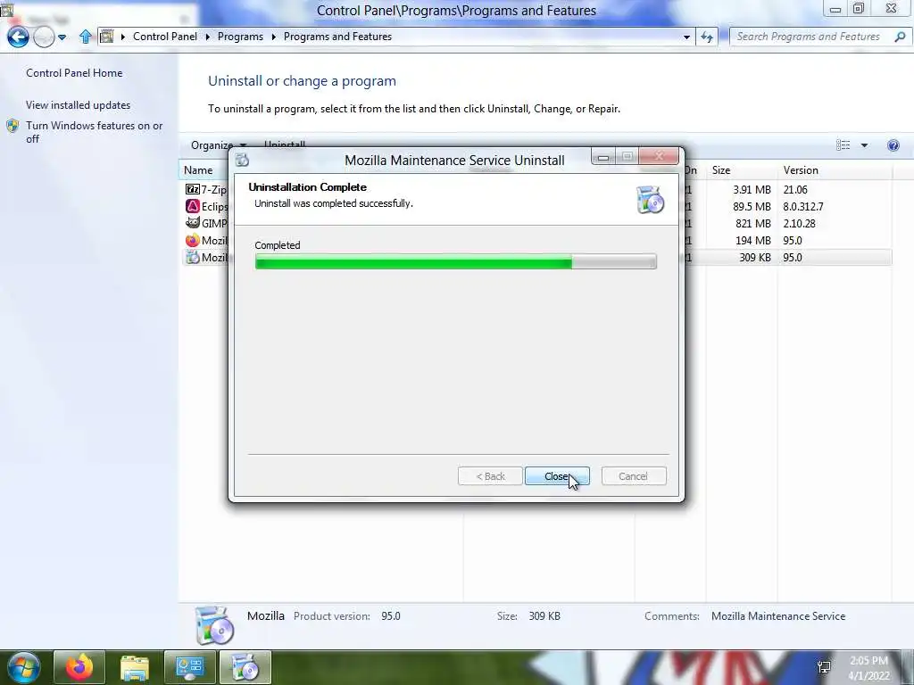Click the network tray icon
The width and height of the screenshot is (914, 685).
(824, 667)
